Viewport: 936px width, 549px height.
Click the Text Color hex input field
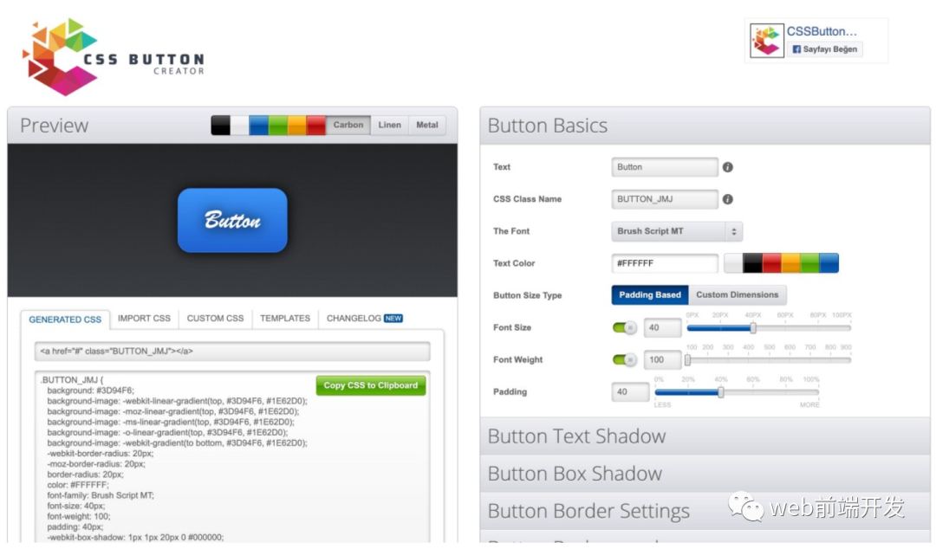tap(665, 263)
